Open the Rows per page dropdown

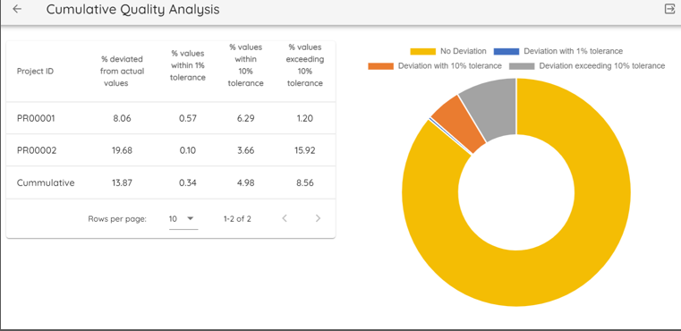click(183, 219)
